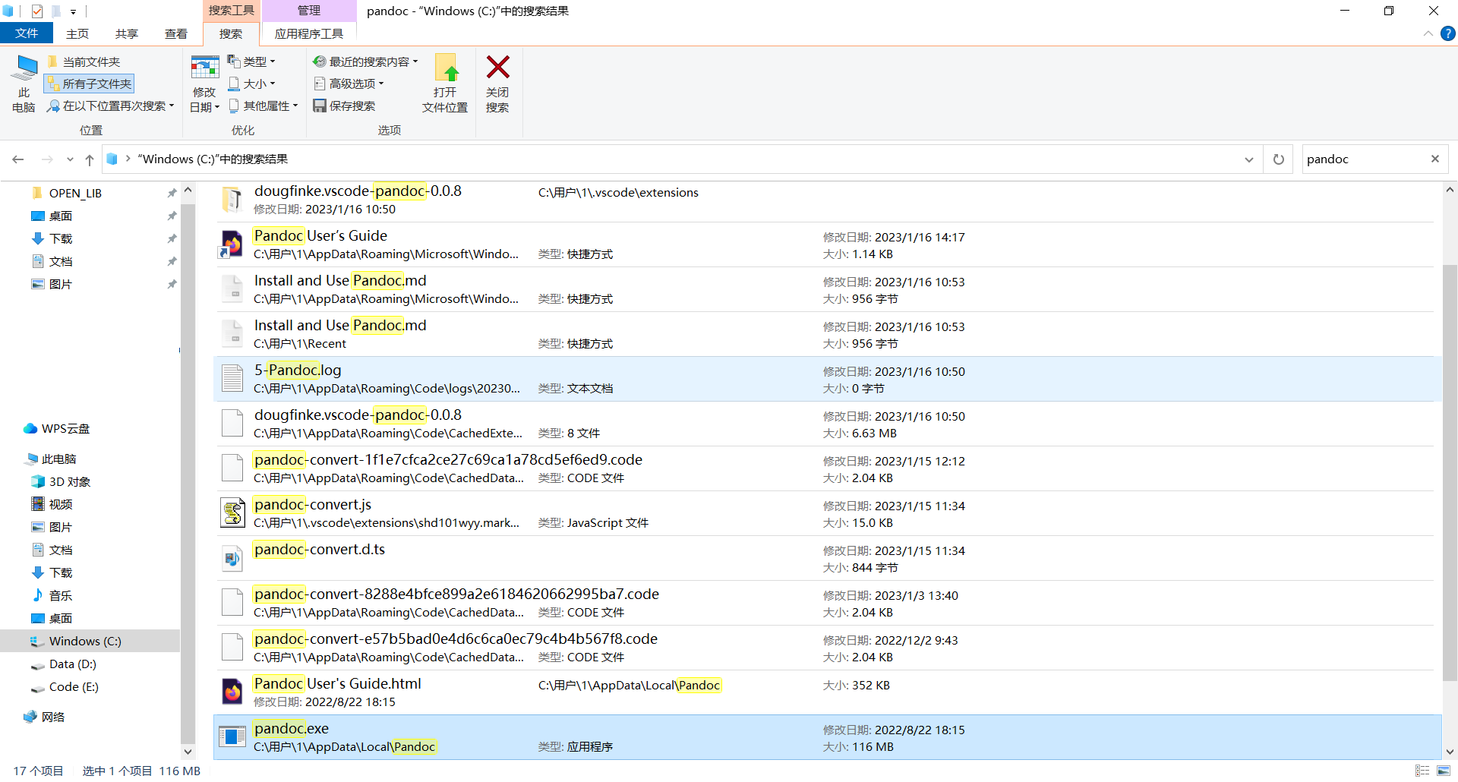
Task: Switch to the 共享 ribbon tab
Action: coord(127,33)
